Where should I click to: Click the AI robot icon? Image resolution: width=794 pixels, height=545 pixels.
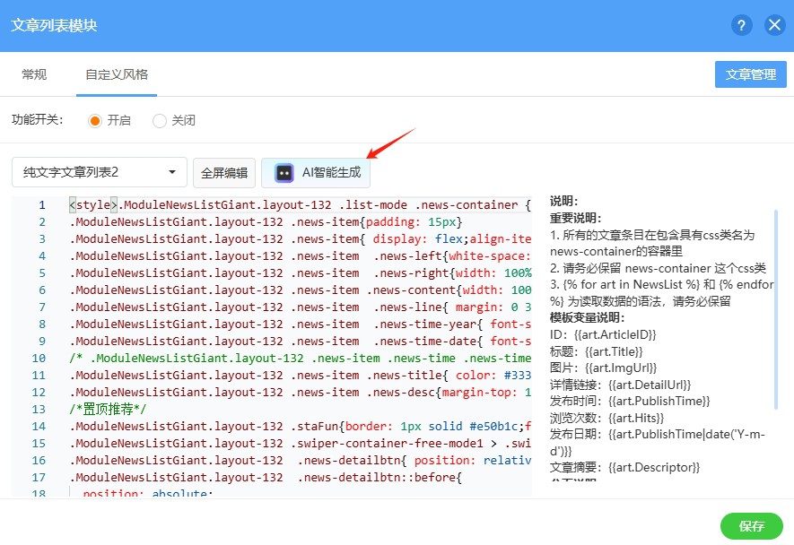(284, 173)
